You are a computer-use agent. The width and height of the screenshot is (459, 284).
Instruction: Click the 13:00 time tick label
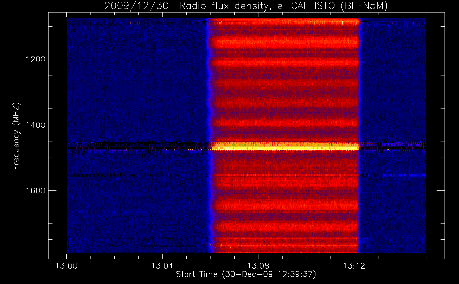tap(66, 266)
